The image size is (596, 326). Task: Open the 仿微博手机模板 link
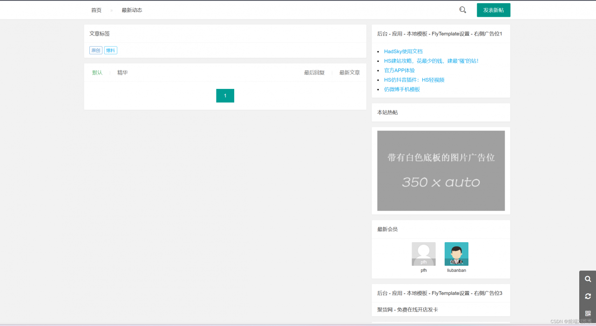(402, 89)
